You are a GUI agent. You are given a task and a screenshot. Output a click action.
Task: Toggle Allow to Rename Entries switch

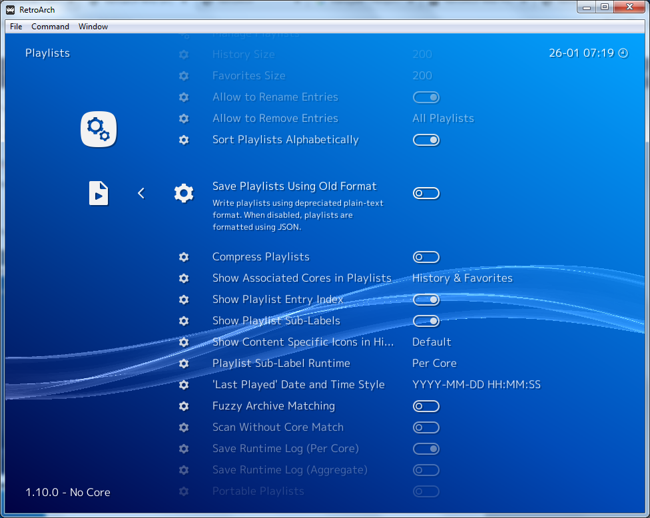click(426, 97)
